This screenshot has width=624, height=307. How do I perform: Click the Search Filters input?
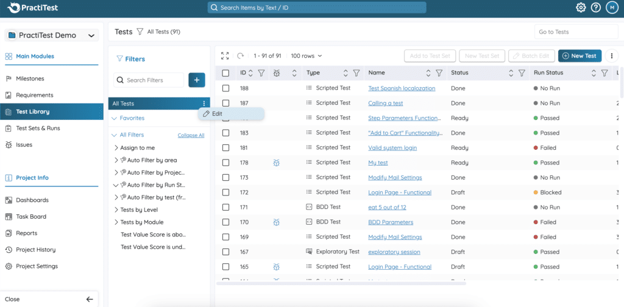click(x=149, y=80)
